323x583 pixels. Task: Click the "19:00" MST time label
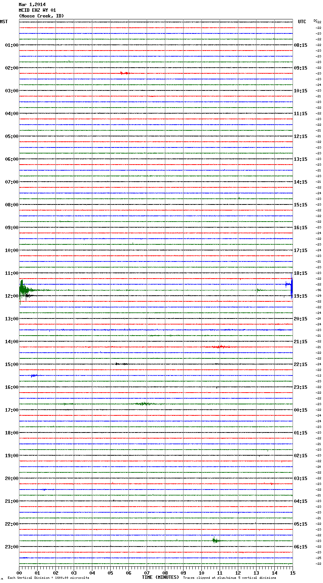12,456
